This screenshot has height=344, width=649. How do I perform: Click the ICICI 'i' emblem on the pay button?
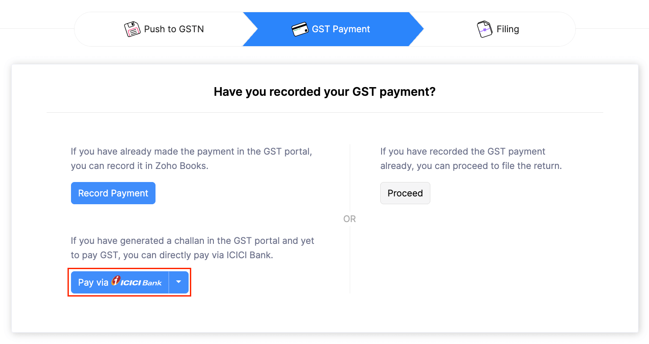[117, 281]
